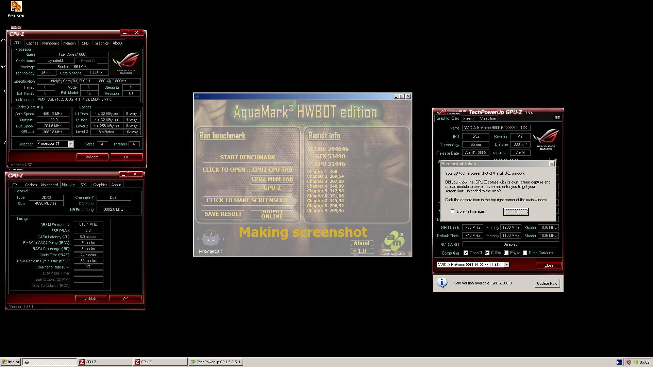Switch to CPU tab in bottom CPU-Z

point(16,185)
